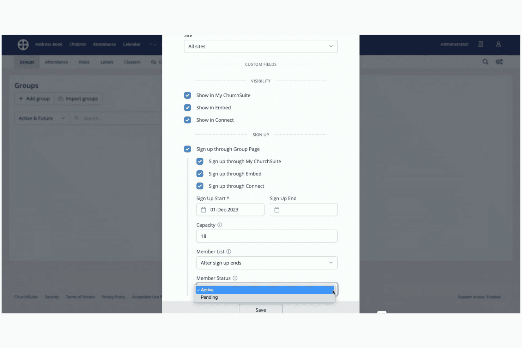Click the groups Search field
Screen dimensions: 522x348
(x=116, y=118)
